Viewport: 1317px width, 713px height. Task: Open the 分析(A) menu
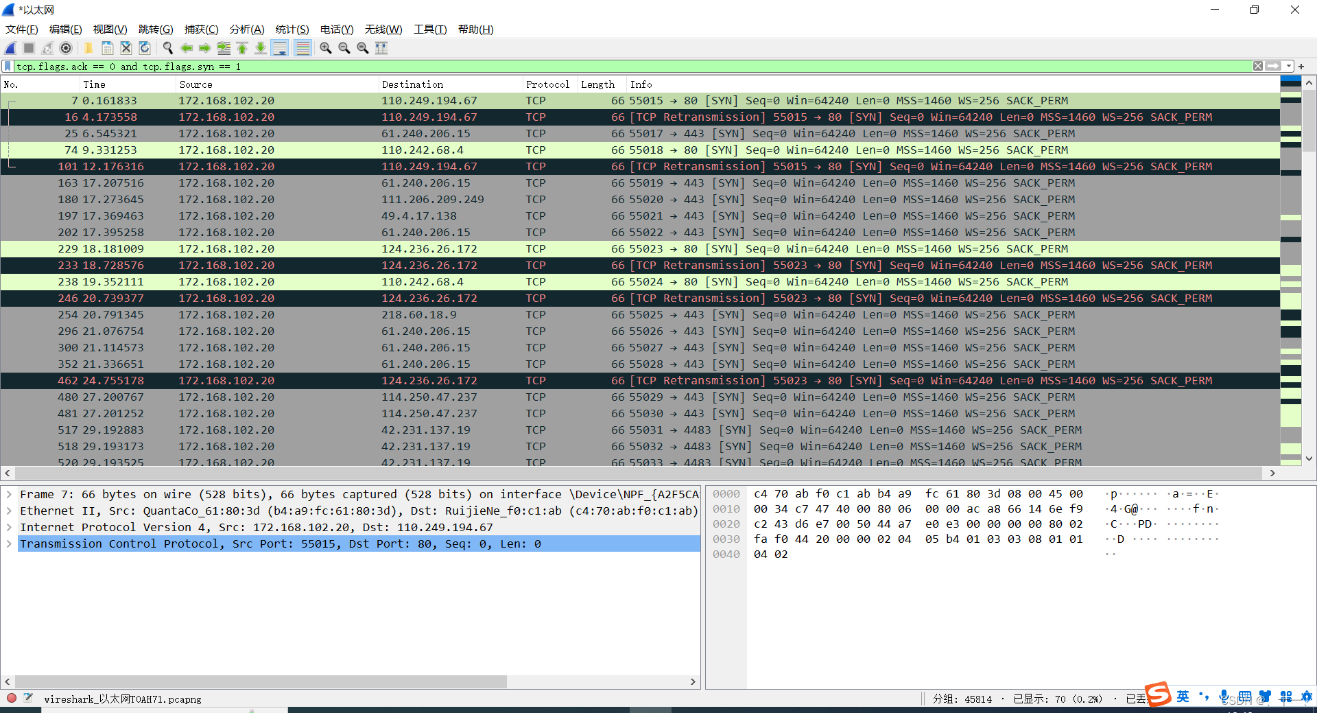coord(247,30)
